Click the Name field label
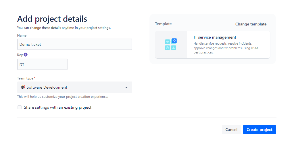294x163 pixels. [22, 35]
